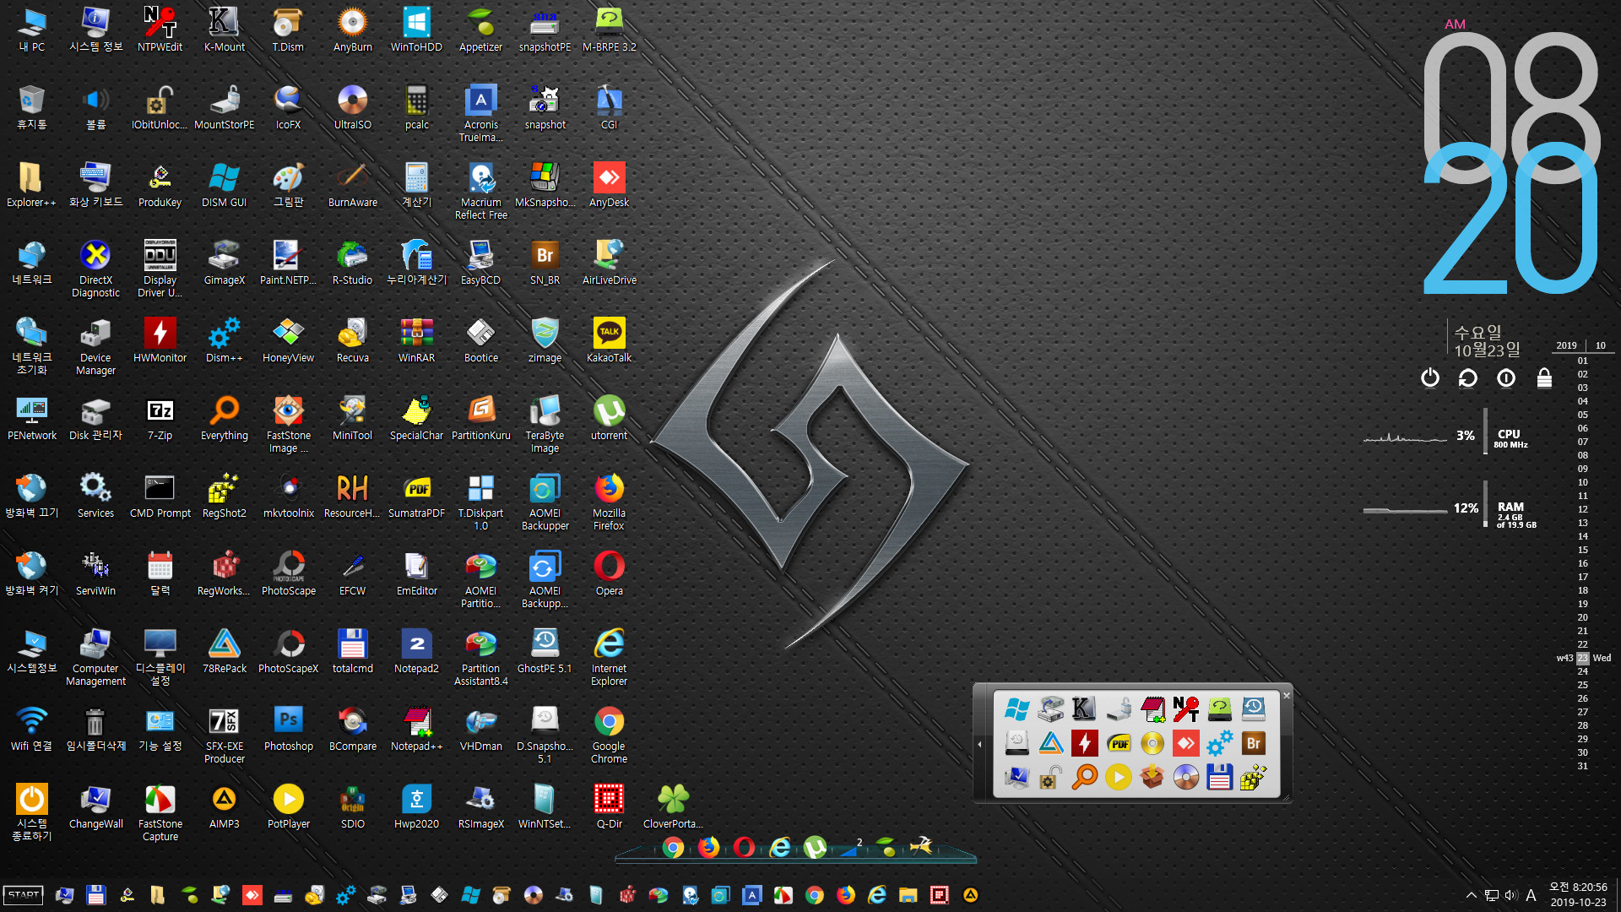Image resolution: width=1621 pixels, height=912 pixels.
Task: Click the network icon in system tray
Action: (1492, 895)
